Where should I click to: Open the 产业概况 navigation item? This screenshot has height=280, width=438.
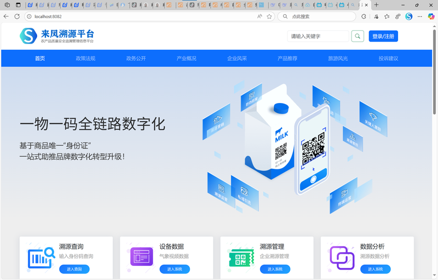186,59
